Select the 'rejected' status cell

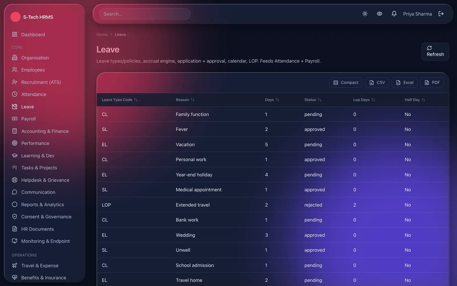click(x=313, y=205)
